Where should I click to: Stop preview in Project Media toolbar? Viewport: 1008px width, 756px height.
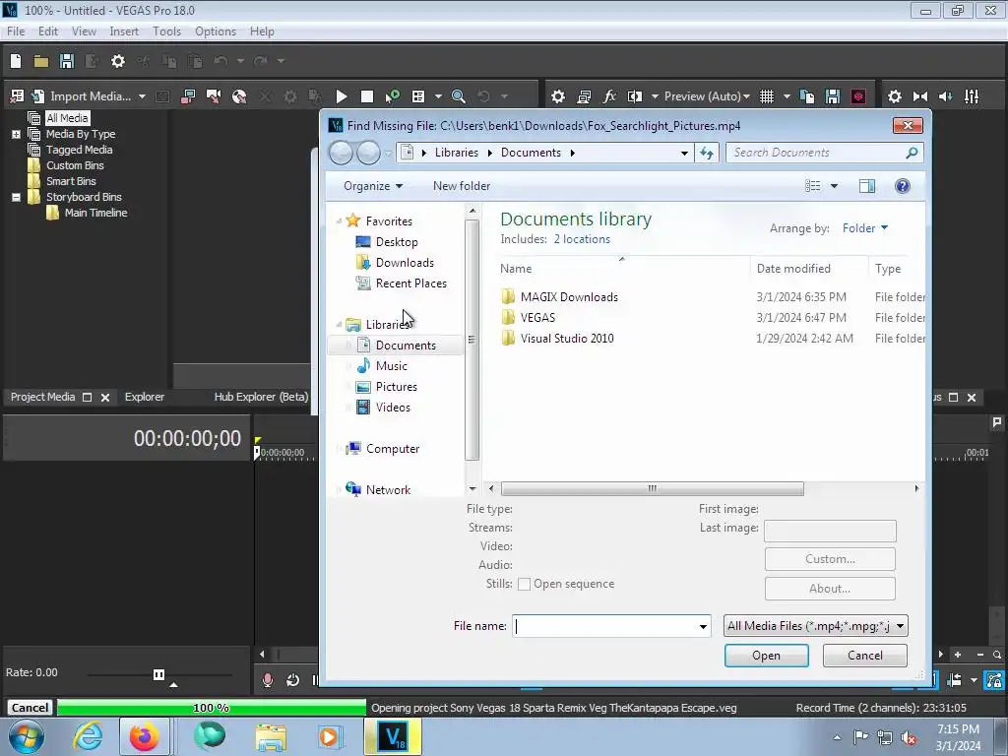tap(367, 96)
